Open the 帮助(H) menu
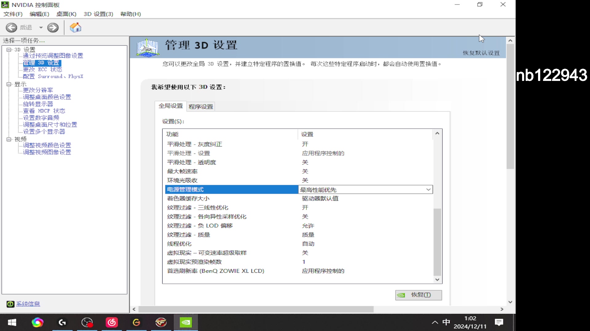Screen dimensions: 590x331 tap(131, 14)
